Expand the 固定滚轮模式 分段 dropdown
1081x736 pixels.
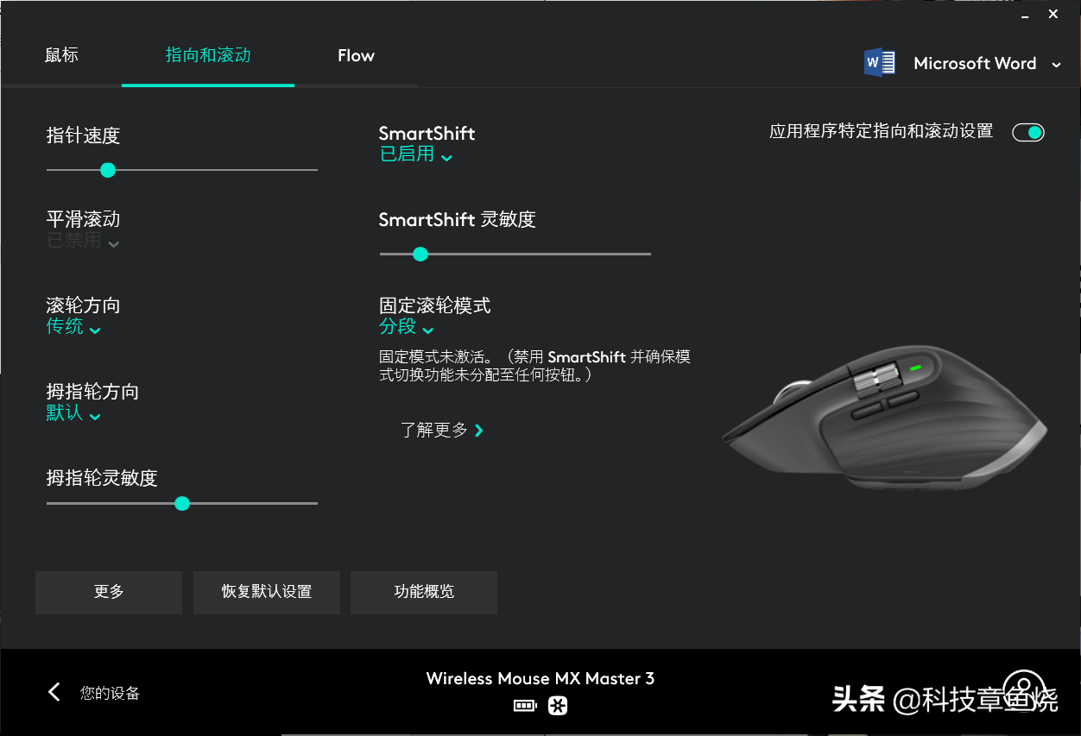(x=407, y=327)
